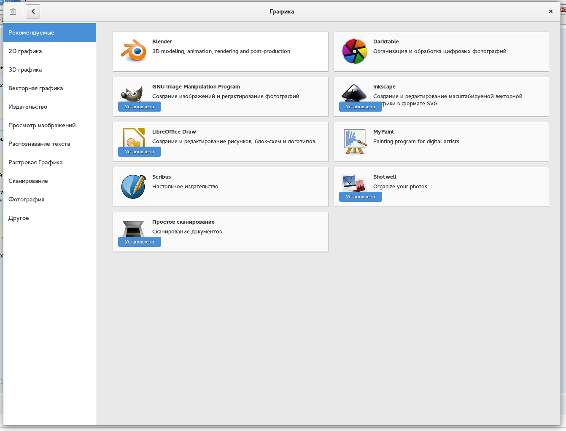The height and width of the screenshot is (431, 566).
Task: Open the Blender app title
Action: point(162,42)
